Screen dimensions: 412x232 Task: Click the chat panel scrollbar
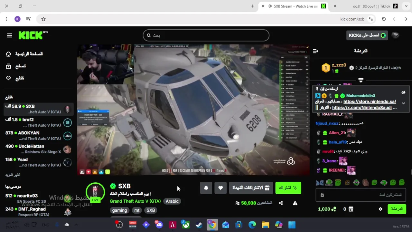[411, 172]
